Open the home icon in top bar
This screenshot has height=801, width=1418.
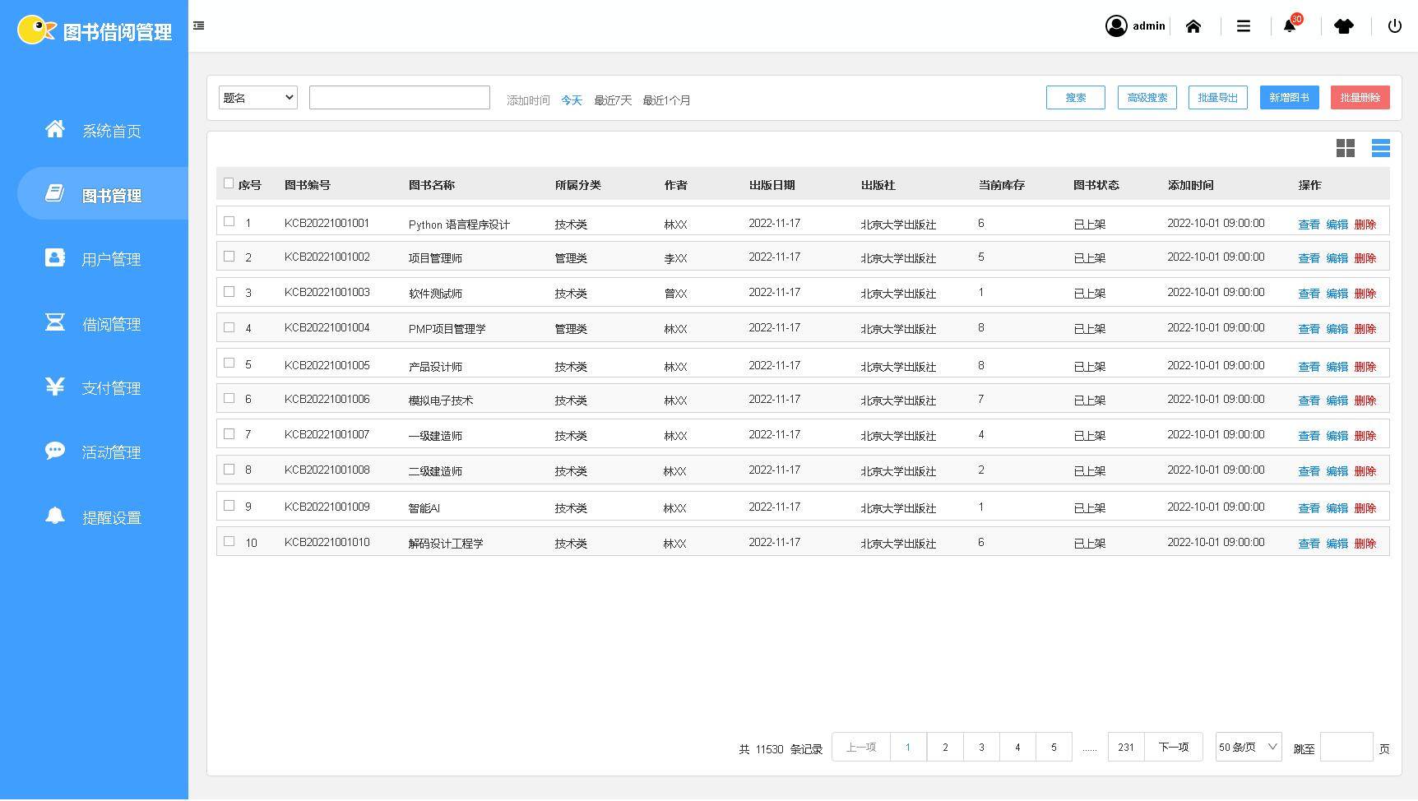pyautogui.click(x=1193, y=26)
